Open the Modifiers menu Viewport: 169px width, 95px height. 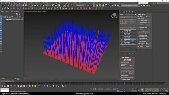tap(32, 3)
